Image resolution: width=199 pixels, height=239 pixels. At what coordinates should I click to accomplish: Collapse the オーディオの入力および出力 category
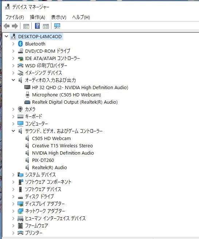13,80
